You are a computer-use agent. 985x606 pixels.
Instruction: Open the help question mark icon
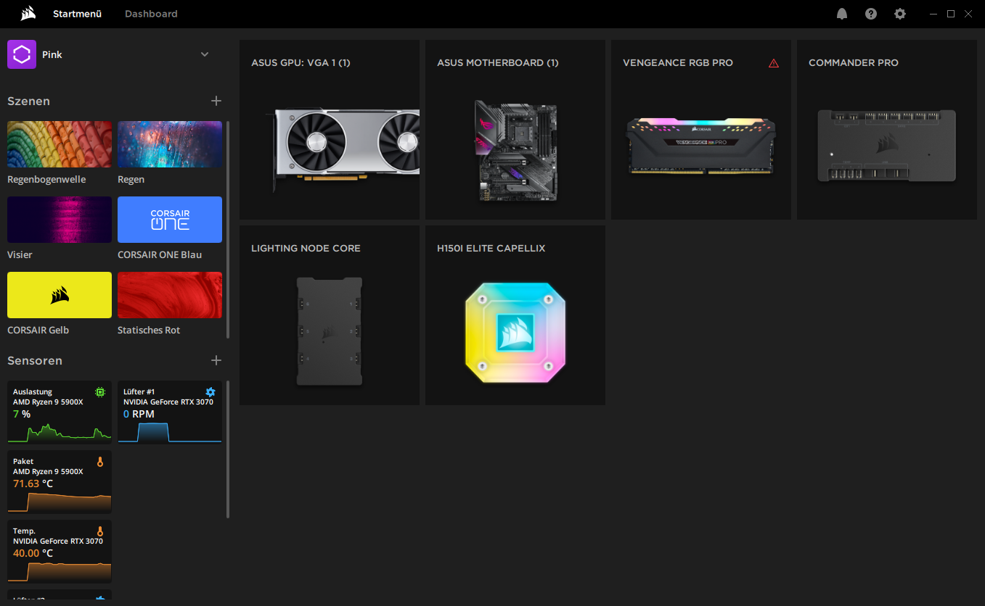[871, 14]
